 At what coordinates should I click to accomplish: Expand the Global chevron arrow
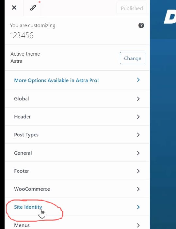(x=138, y=99)
